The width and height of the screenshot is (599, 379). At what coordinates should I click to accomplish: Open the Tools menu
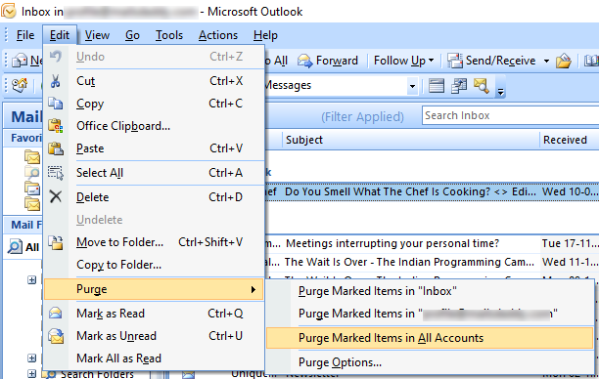point(169,35)
